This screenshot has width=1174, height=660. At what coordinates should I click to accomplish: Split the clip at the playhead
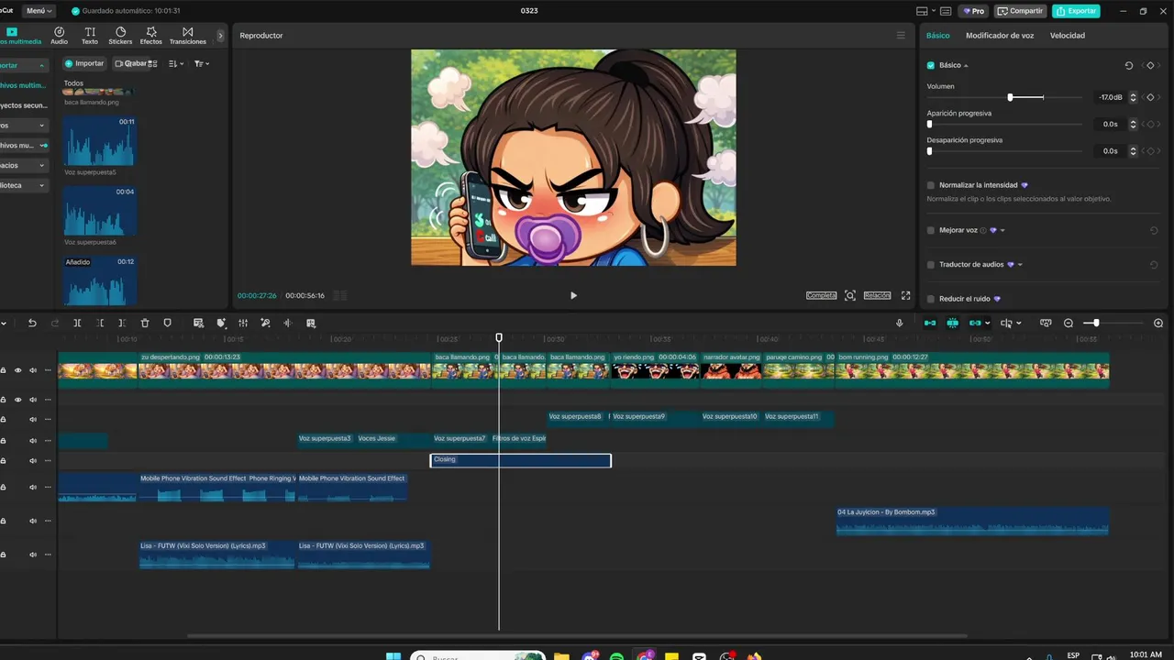77,323
